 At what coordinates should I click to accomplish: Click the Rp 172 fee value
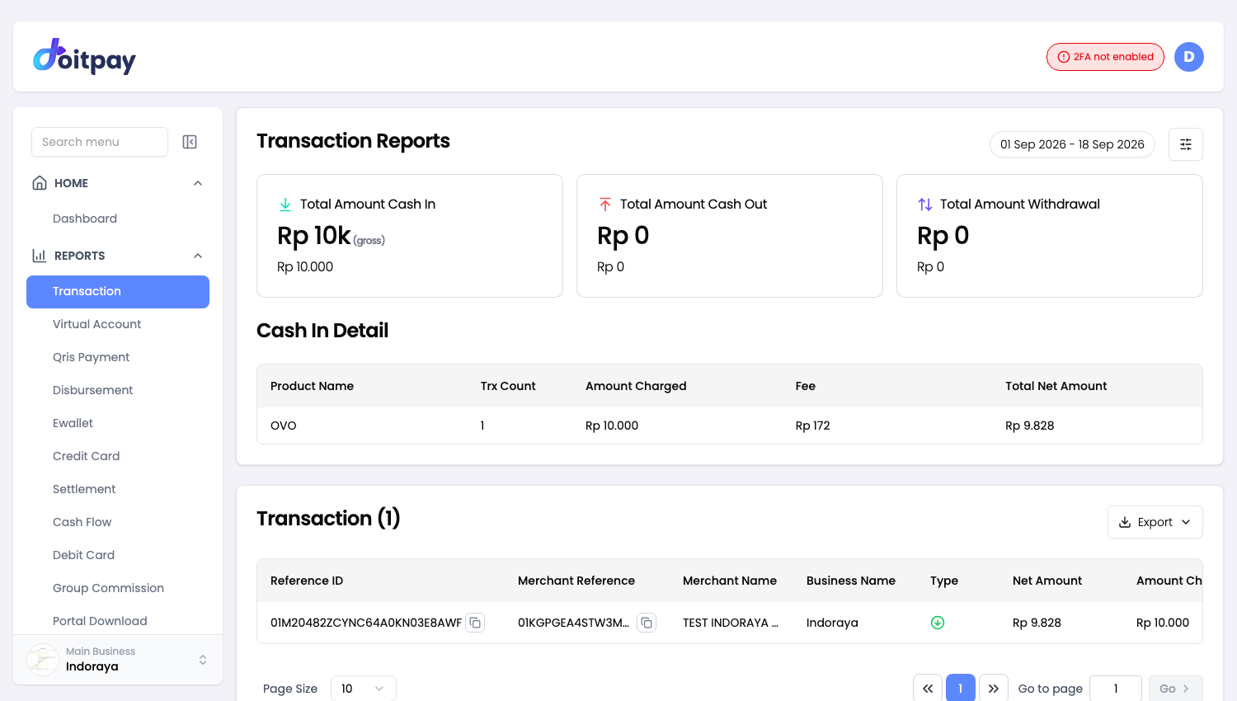click(x=813, y=426)
